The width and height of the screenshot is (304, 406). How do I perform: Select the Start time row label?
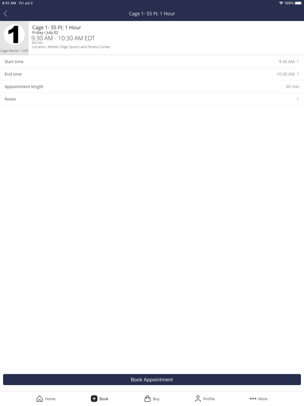click(x=14, y=62)
